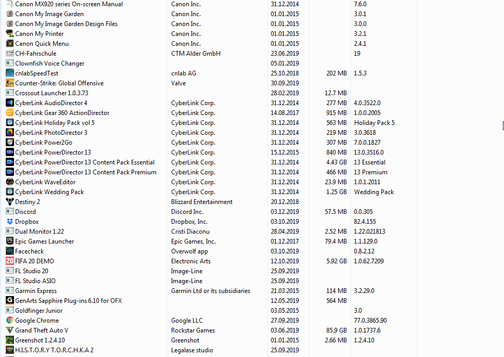Screen dimensions: 504x357
Task: Click version 13.0.3516.0
Action: (x=369, y=152)
